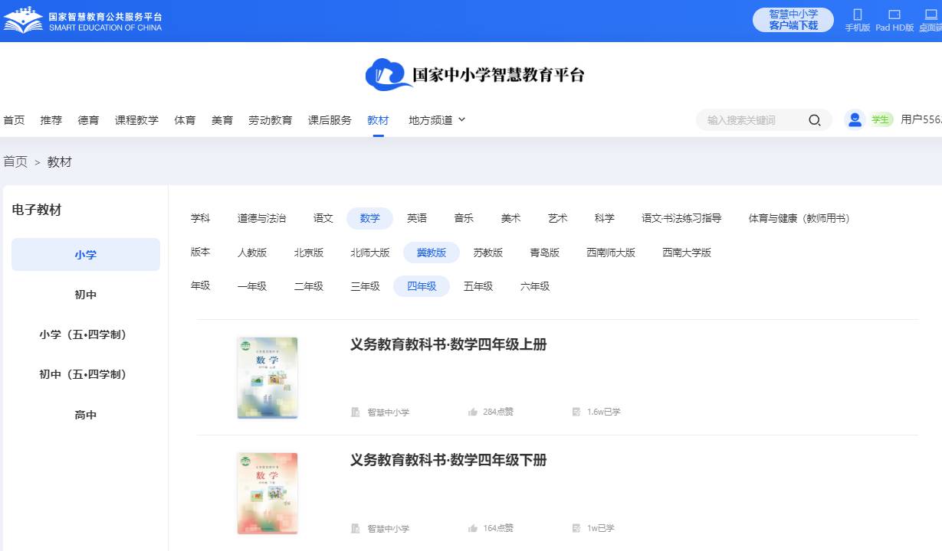
Task: Select edition 青岛版
Action: coord(545,253)
